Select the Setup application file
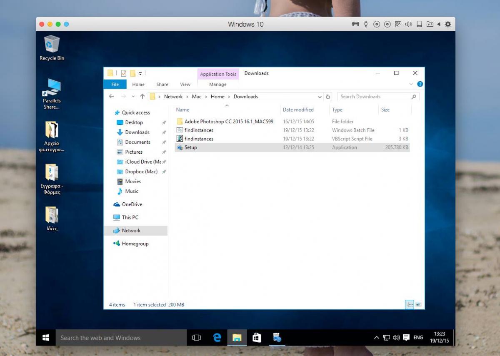Image resolution: width=500 pixels, height=356 pixels. tap(292, 147)
